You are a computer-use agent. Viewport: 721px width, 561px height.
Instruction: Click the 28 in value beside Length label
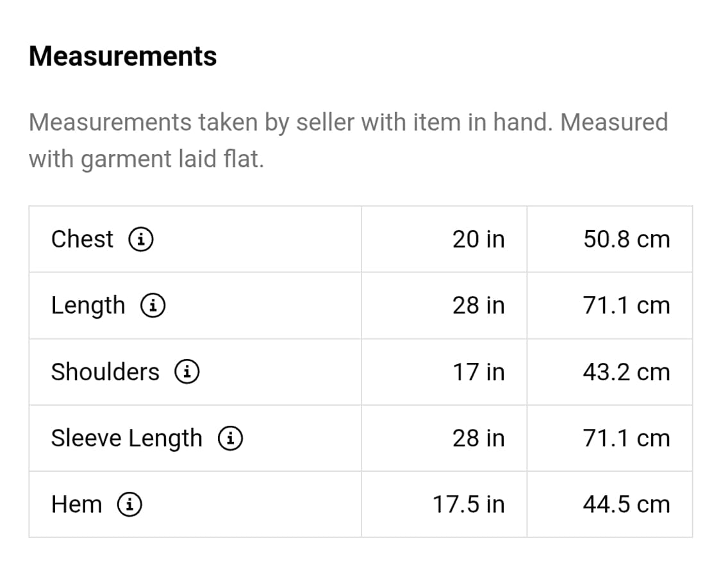[x=478, y=306]
